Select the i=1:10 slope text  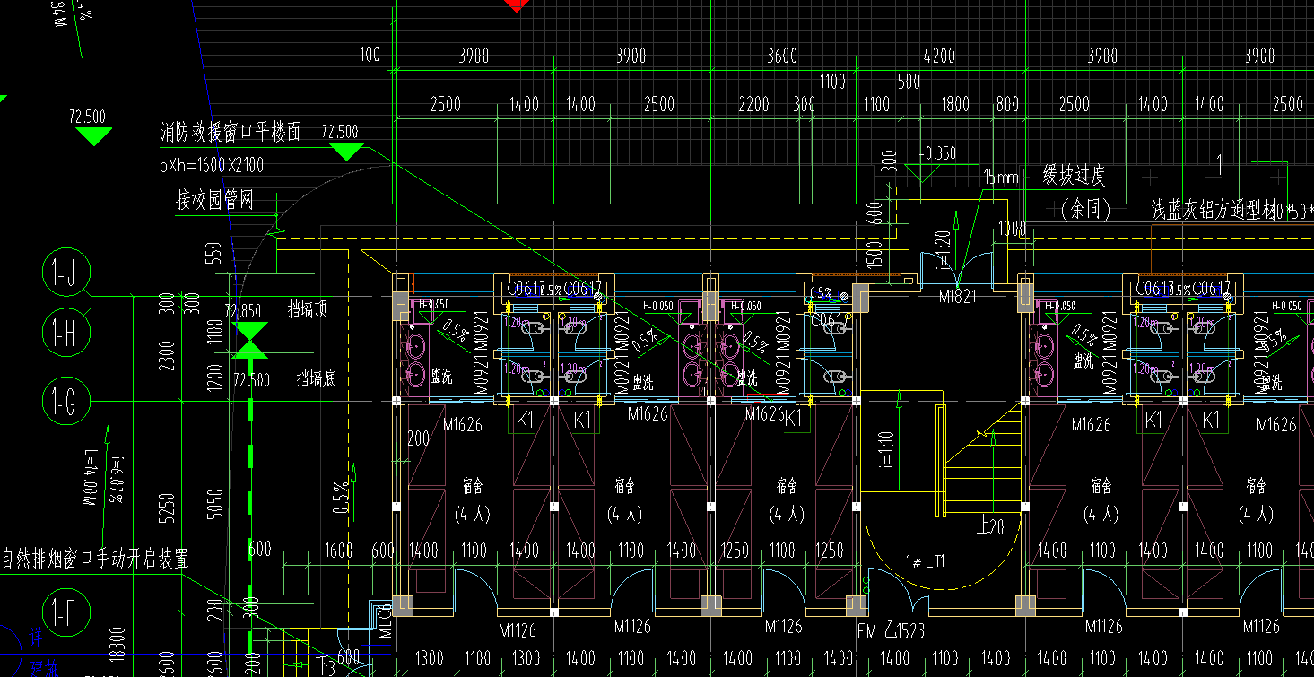coord(885,451)
